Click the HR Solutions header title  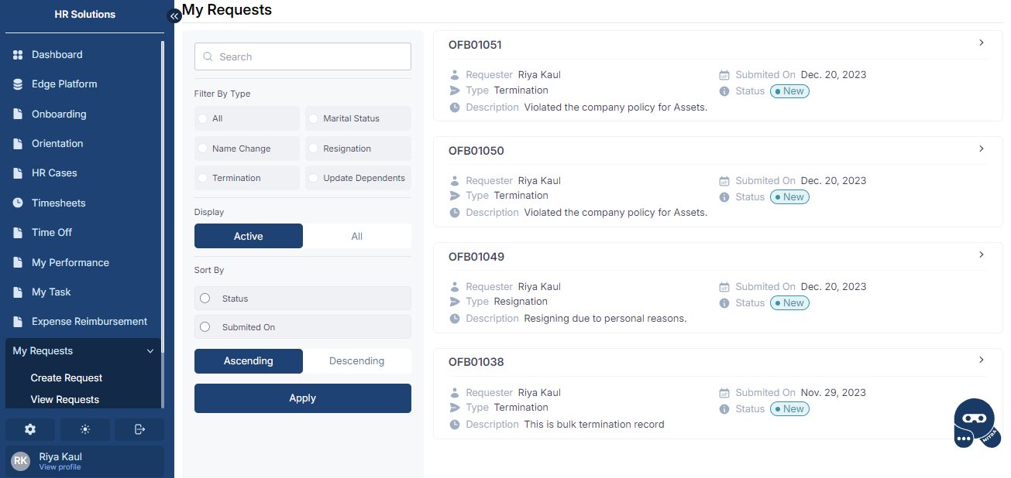(85, 15)
